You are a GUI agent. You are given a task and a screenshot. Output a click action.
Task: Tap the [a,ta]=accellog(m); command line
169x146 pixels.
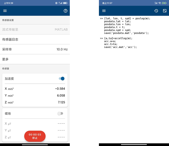pos(118,38)
